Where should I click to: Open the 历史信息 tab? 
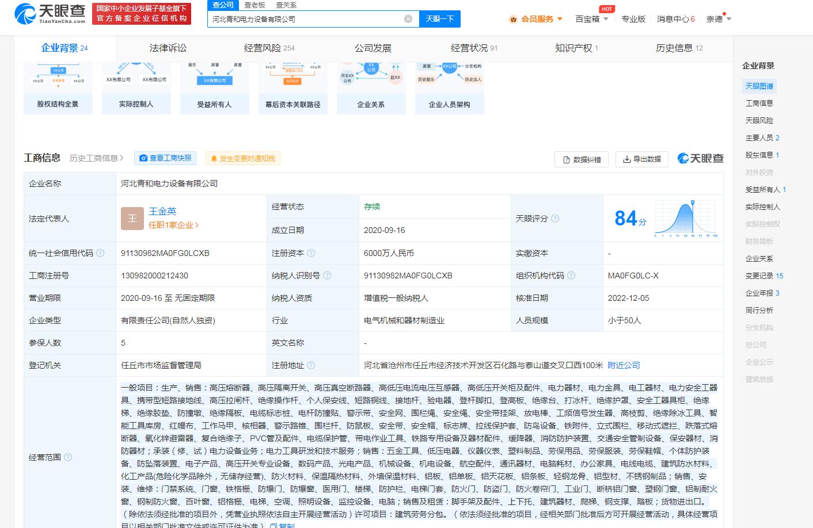[x=679, y=48]
